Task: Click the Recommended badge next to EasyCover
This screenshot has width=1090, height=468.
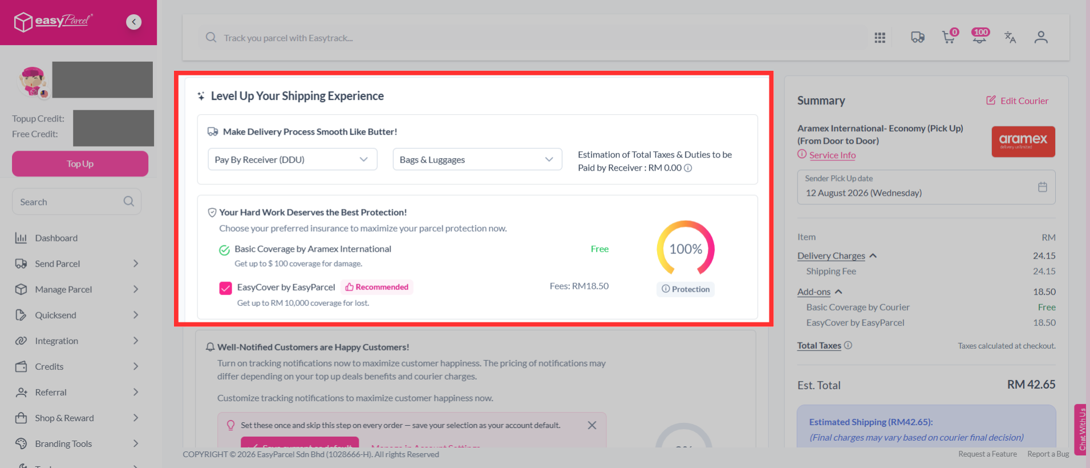Action: point(377,287)
